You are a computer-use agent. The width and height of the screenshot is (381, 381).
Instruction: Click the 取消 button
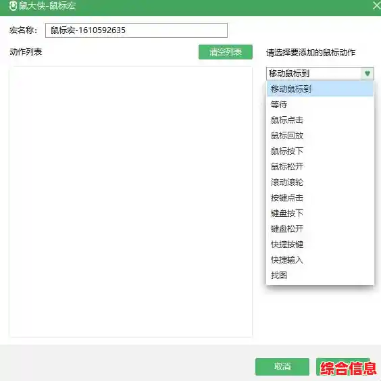pyautogui.click(x=282, y=366)
